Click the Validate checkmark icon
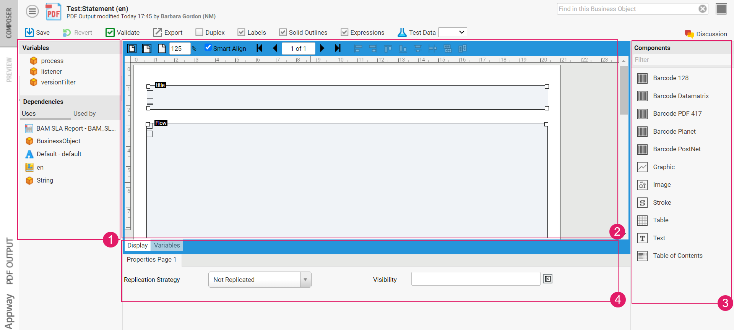The height and width of the screenshot is (330, 734). click(x=110, y=32)
